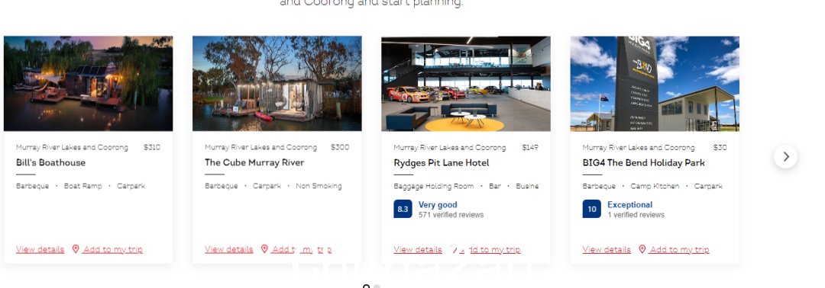
Task: Open The Cube Murray River photo
Action: (x=277, y=83)
